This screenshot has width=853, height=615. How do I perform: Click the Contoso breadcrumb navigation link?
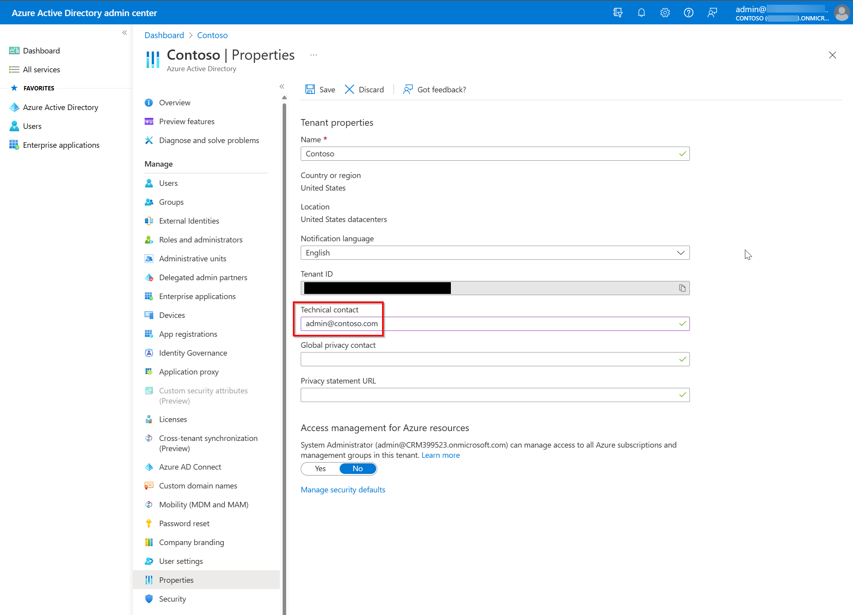[212, 35]
